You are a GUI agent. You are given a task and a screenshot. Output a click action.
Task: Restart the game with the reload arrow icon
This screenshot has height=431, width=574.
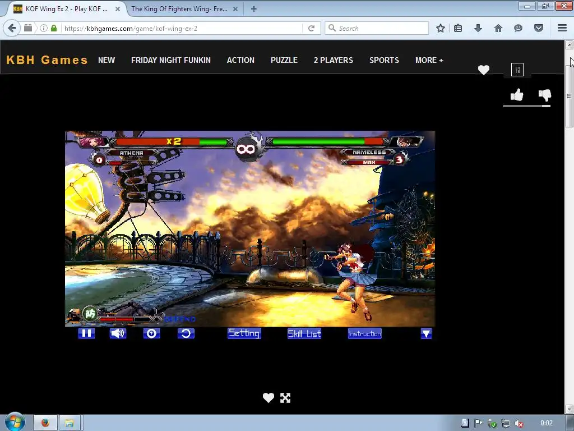[186, 333]
